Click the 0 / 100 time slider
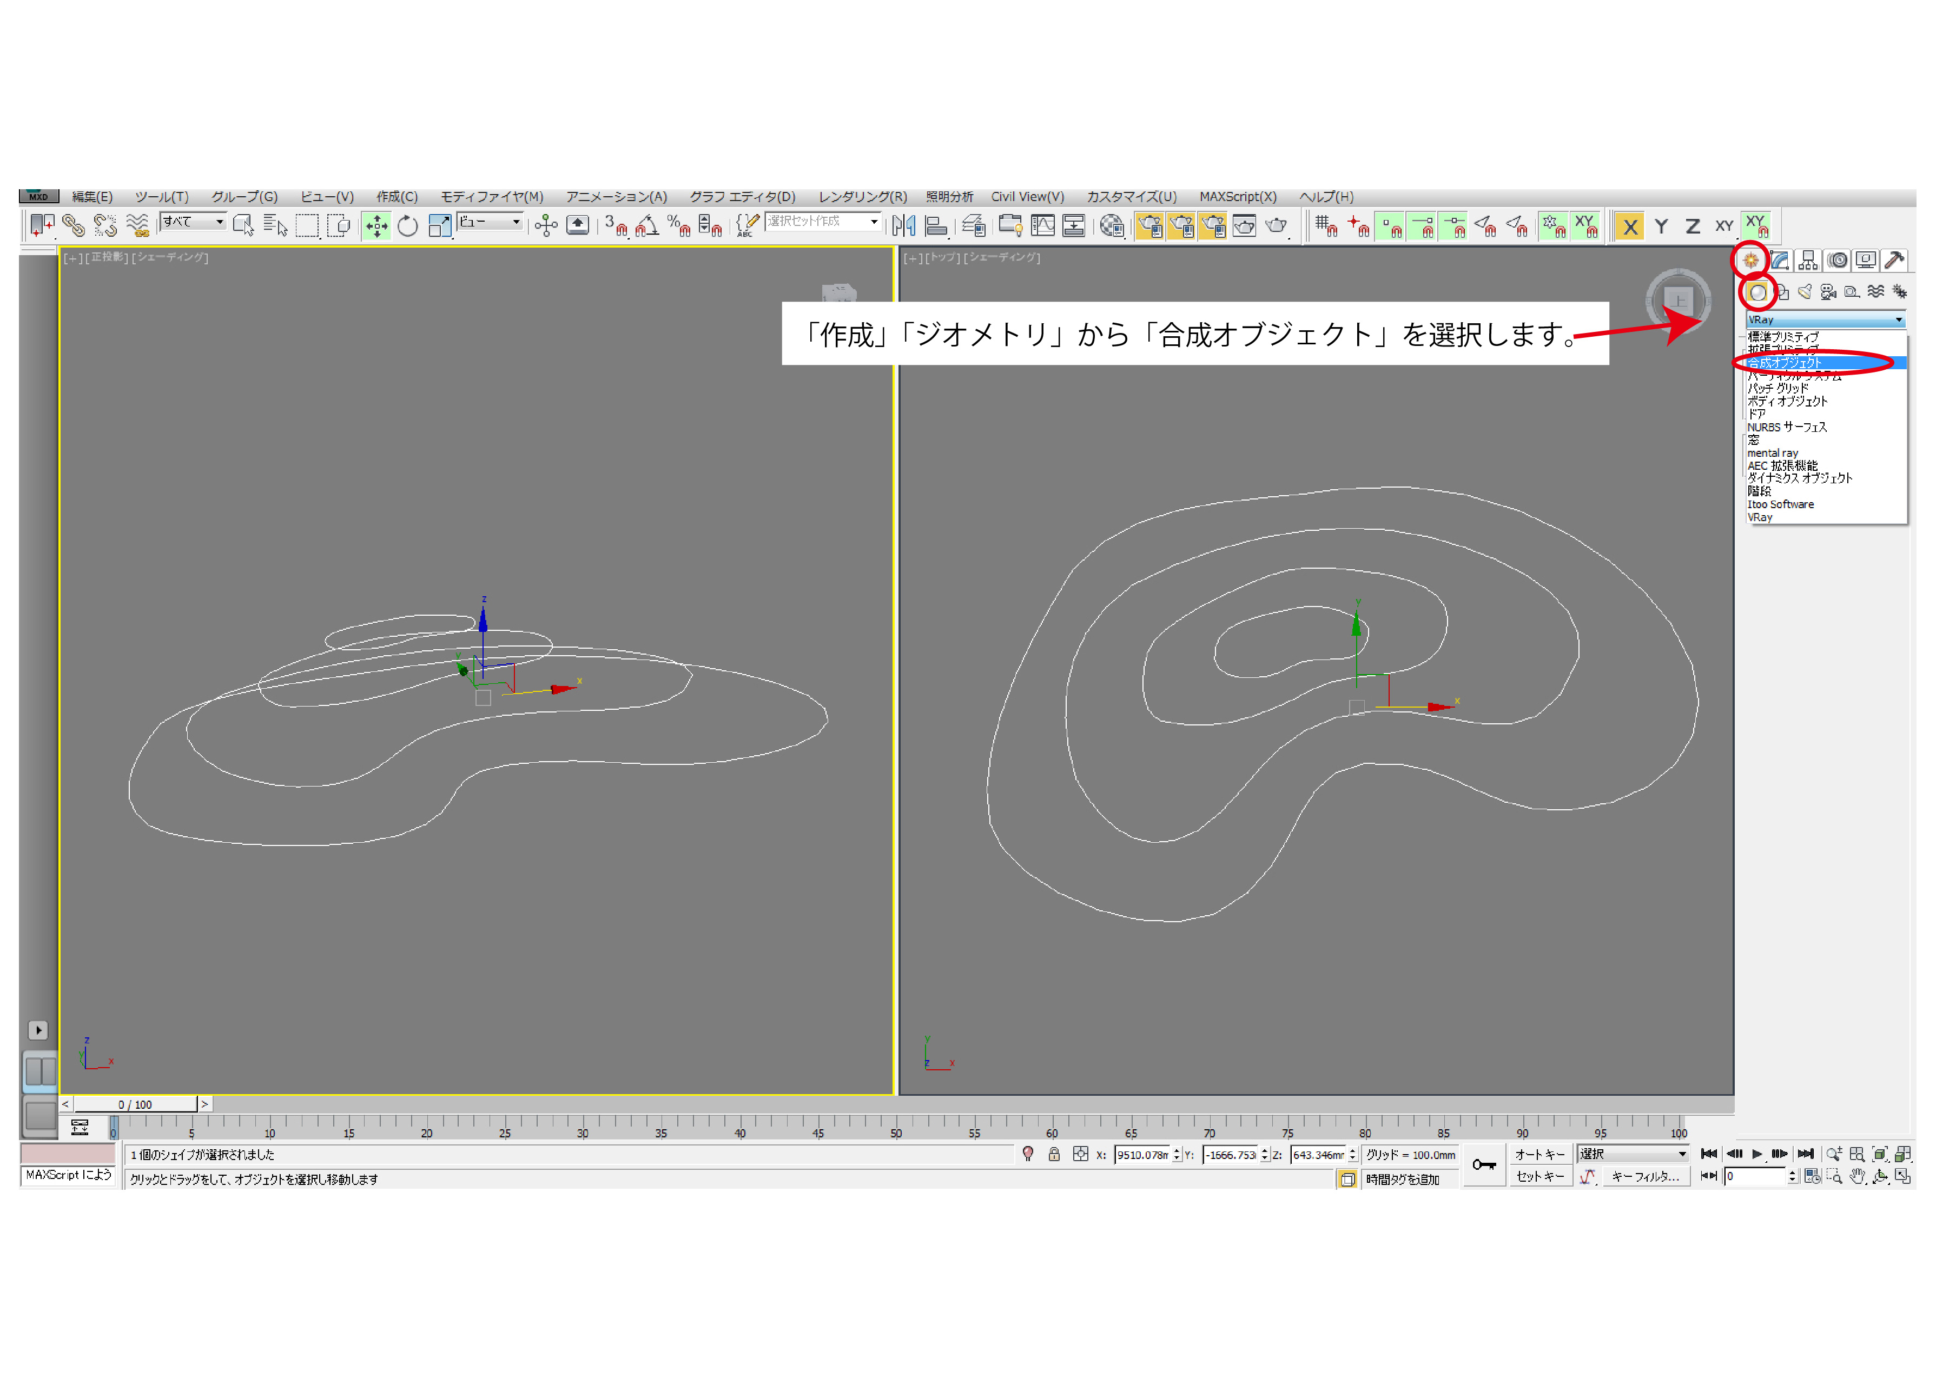This screenshot has width=1936, height=1379. point(136,1105)
